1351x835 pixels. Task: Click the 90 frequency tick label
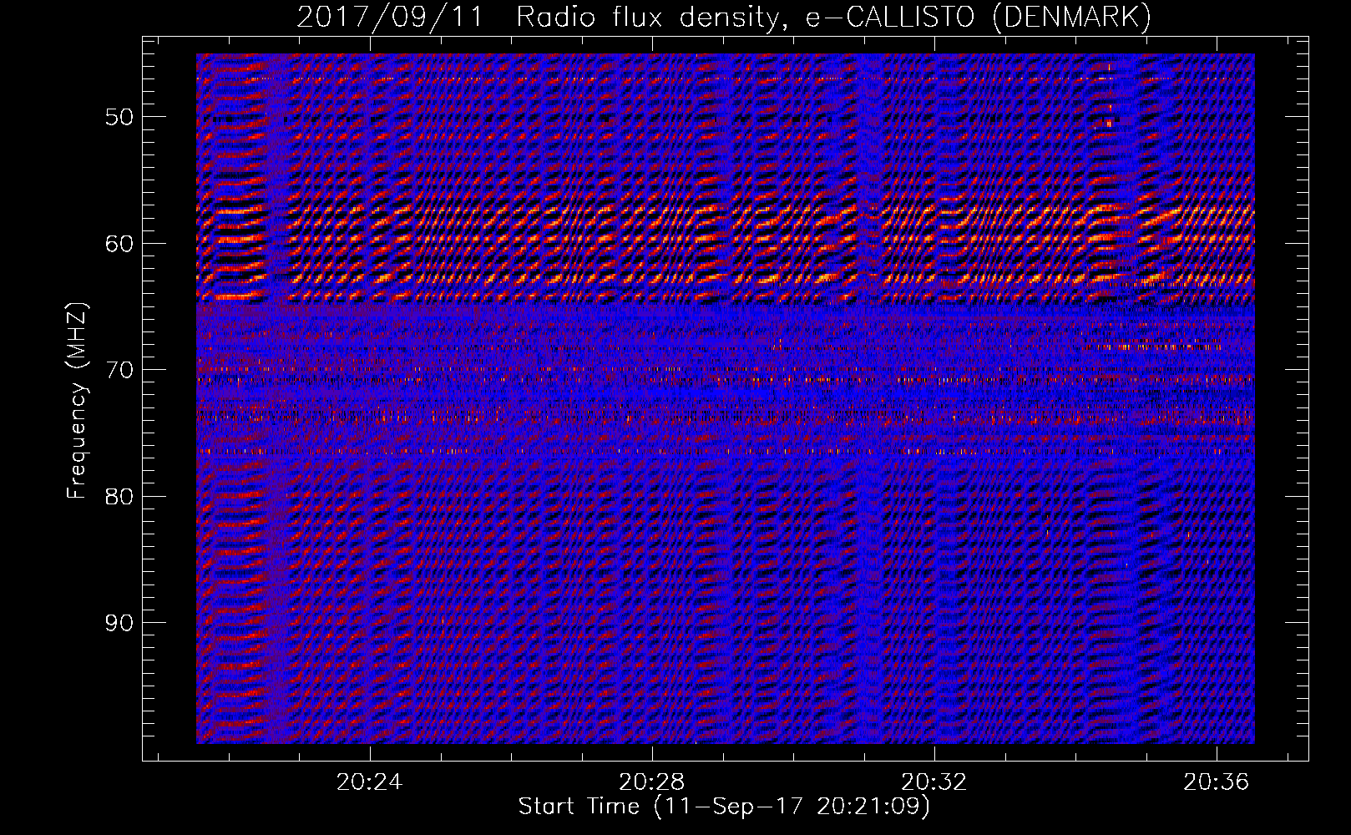tap(119, 623)
